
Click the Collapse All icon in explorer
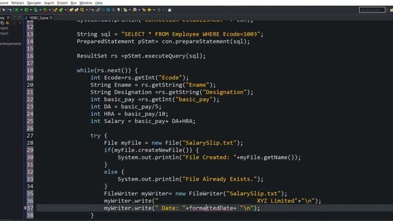pos(2,23)
